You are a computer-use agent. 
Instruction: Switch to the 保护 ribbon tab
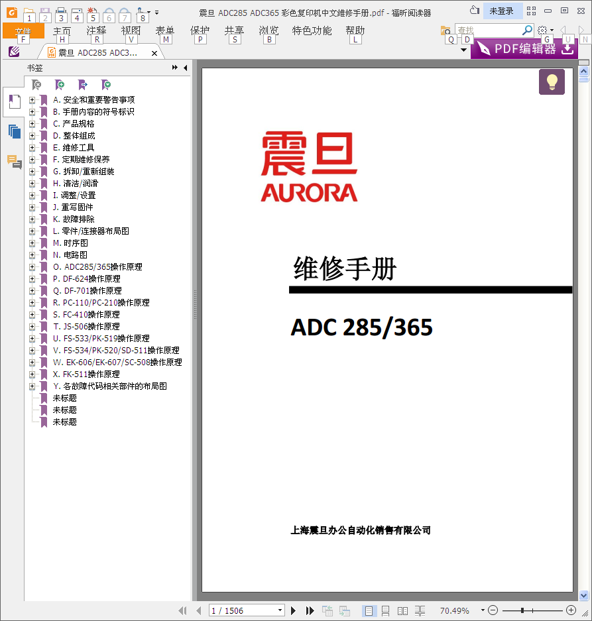[x=200, y=30]
